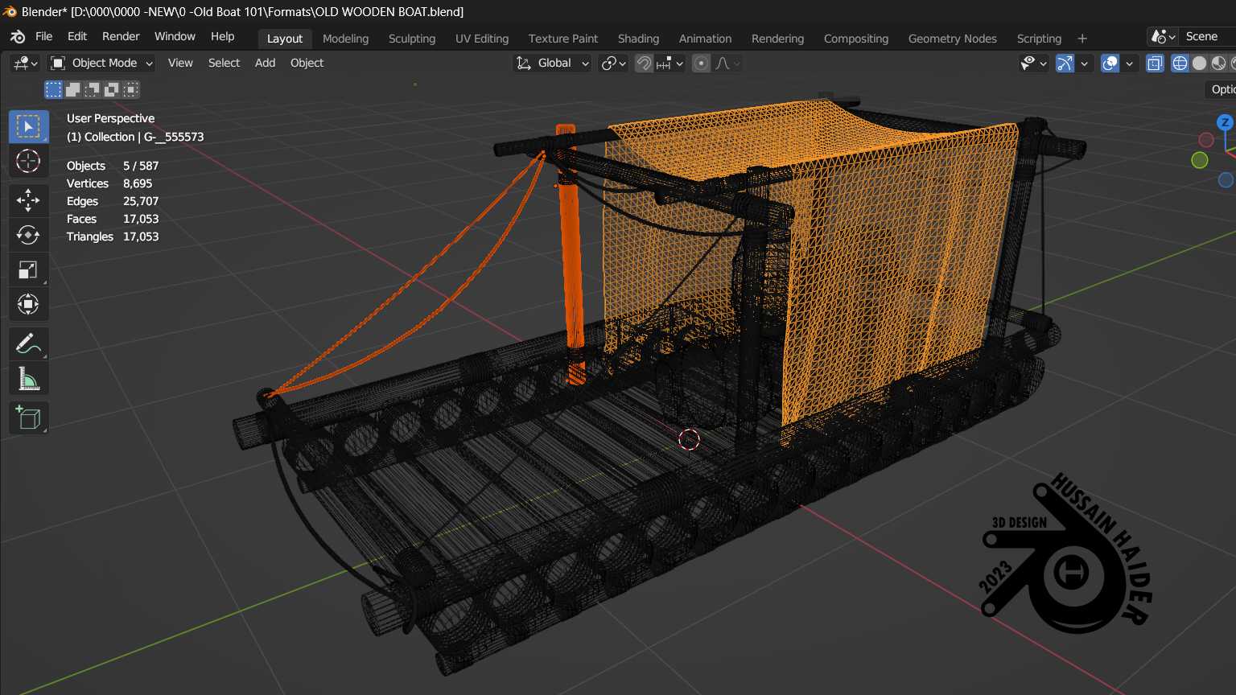Switch to Sculpting workspace tab
Screen dimensions: 1236x695
[x=412, y=39]
